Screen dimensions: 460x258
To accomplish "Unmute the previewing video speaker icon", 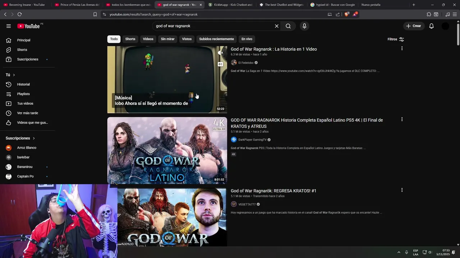I will [x=220, y=53].
